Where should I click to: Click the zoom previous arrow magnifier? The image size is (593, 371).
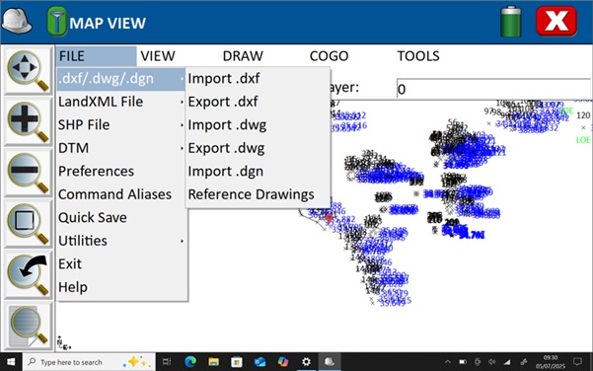click(x=28, y=274)
